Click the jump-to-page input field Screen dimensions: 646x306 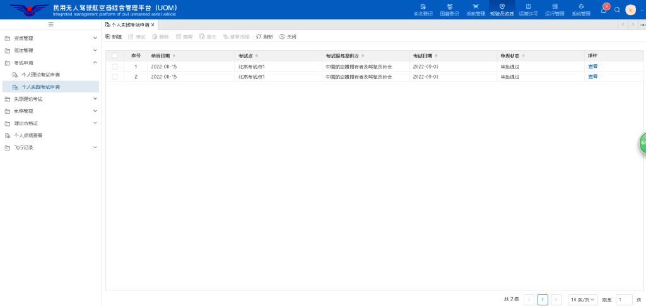(624, 300)
